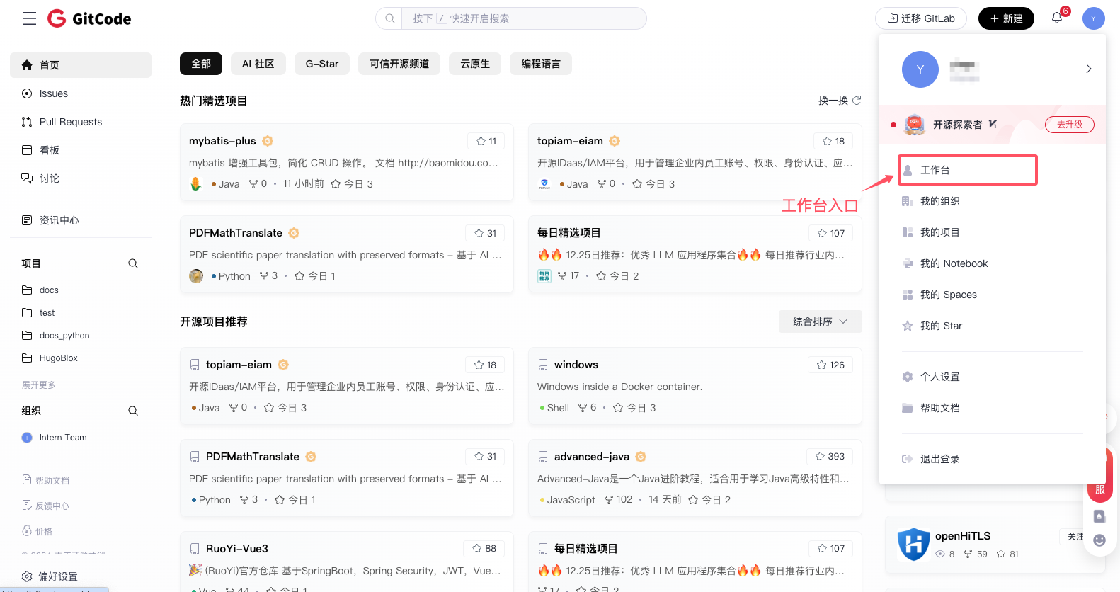The image size is (1120, 592).
Task: Focus the quick search input field
Action: pyautogui.click(x=524, y=18)
